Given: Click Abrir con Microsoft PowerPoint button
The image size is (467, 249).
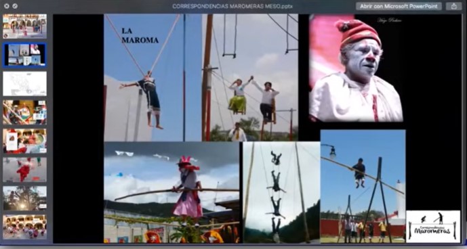Looking at the screenshot, I should click(399, 6).
